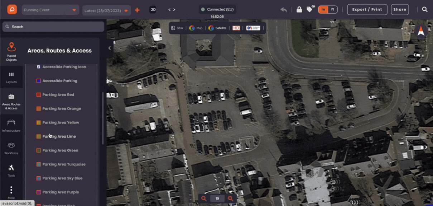Select Areas, Routes & Access sidebar tab
The height and width of the screenshot is (206, 433).
[x=11, y=102]
